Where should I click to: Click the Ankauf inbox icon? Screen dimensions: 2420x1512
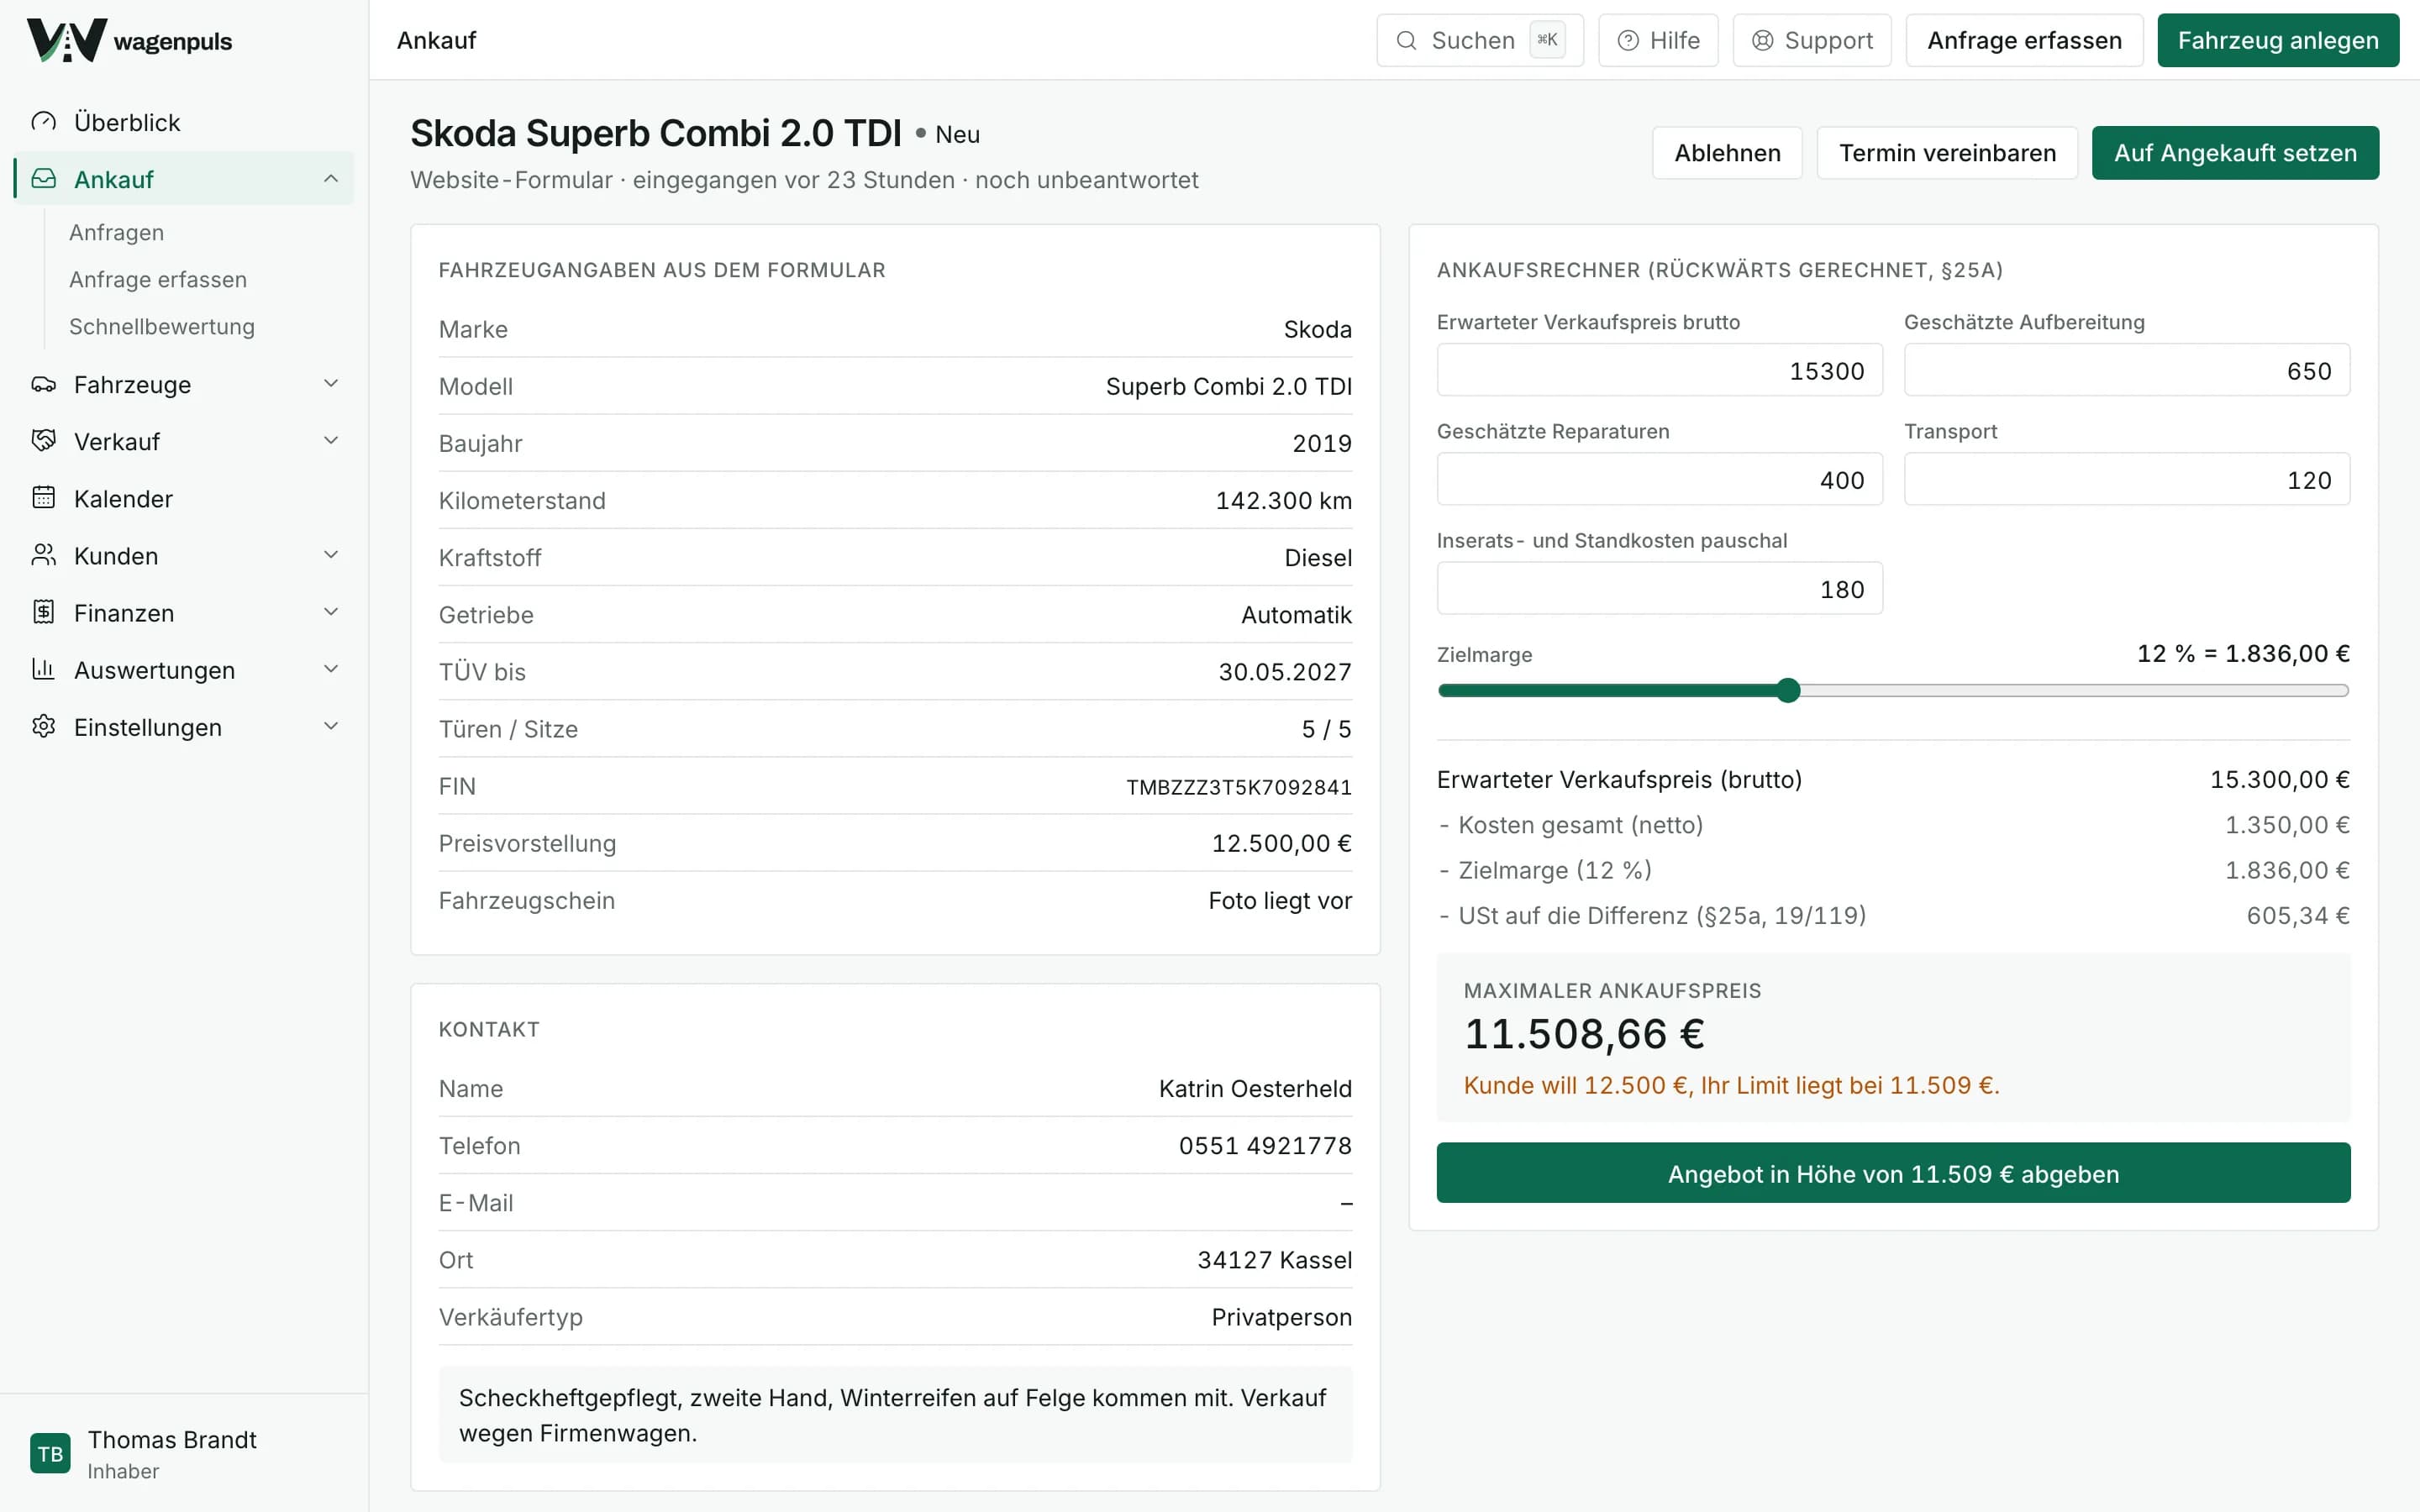43,179
